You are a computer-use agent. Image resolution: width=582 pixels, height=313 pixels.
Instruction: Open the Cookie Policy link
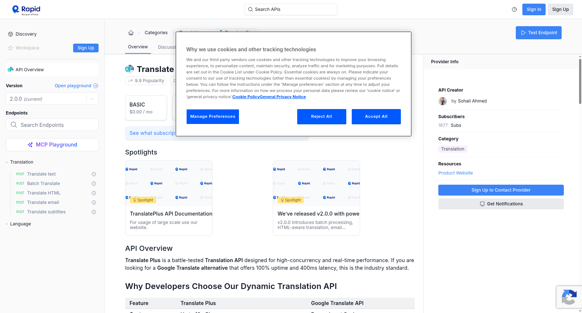click(x=246, y=97)
